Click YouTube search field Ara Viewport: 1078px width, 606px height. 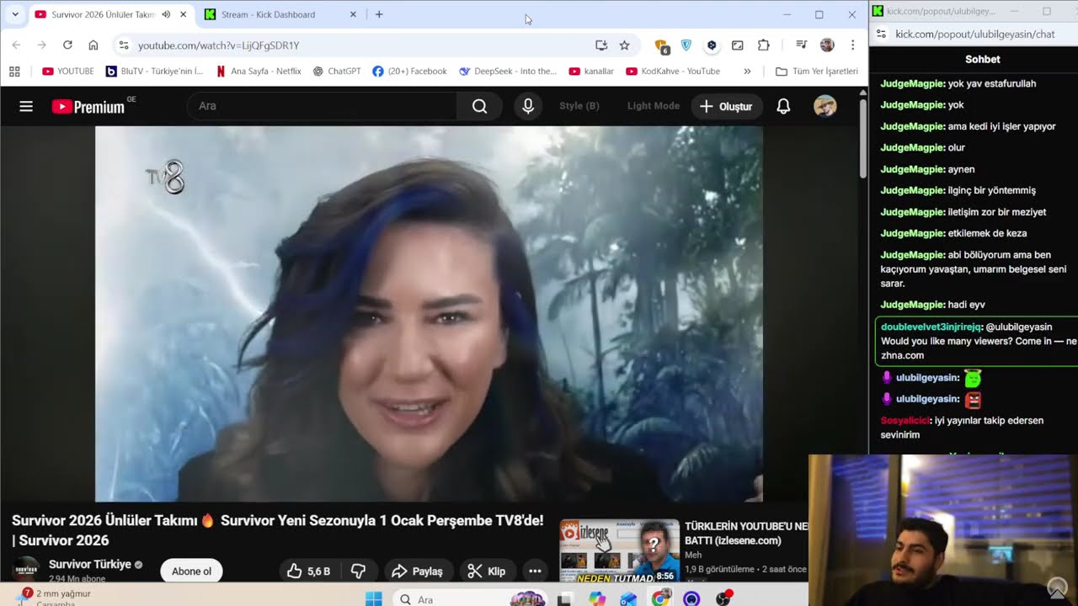322,106
